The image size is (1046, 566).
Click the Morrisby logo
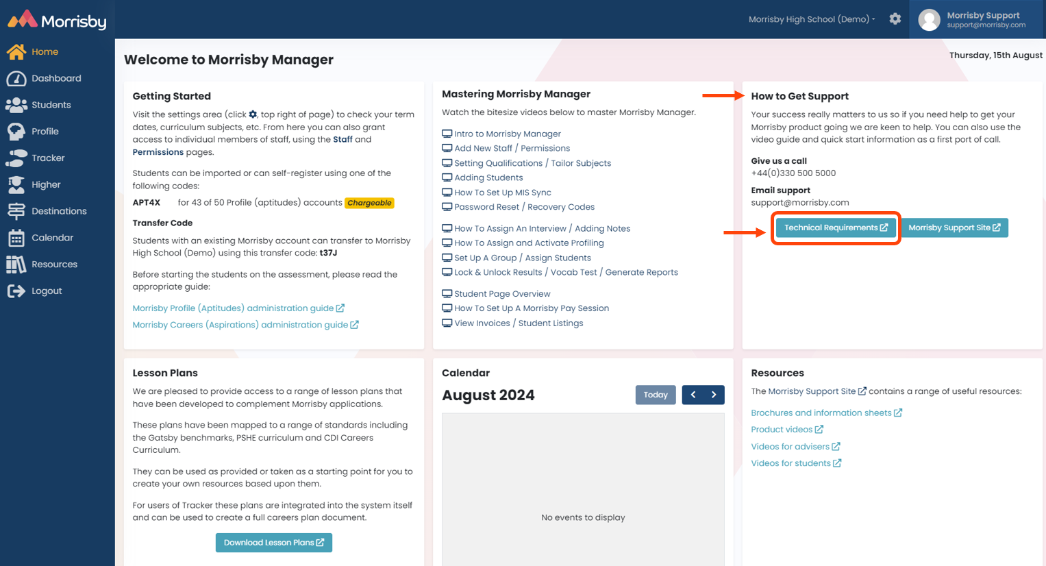click(57, 20)
